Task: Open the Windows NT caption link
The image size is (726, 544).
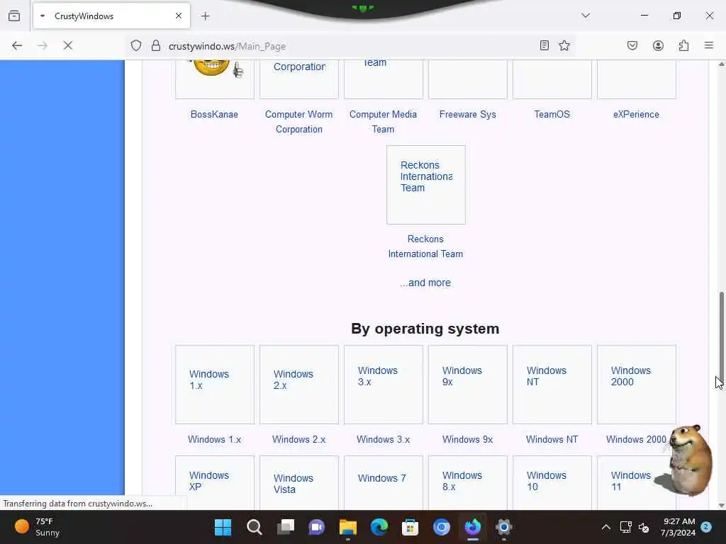Action: click(552, 439)
